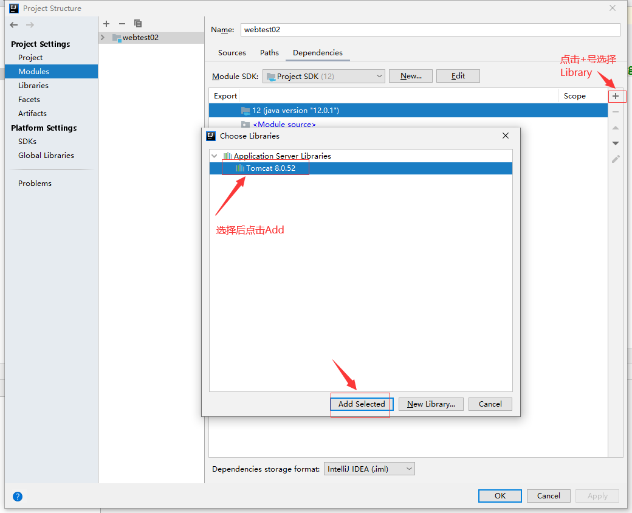The image size is (632, 513).
Task: Click the back navigation arrow
Action: point(14,25)
